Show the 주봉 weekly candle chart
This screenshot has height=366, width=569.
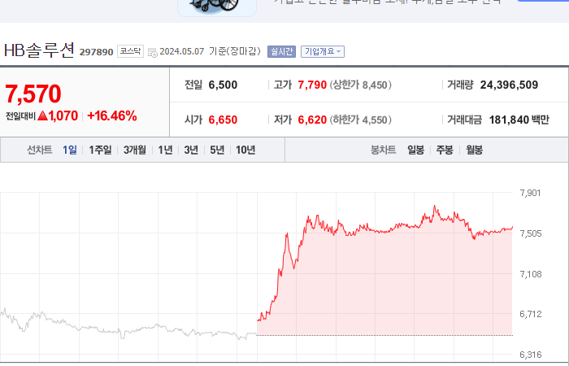pyautogui.click(x=445, y=150)
